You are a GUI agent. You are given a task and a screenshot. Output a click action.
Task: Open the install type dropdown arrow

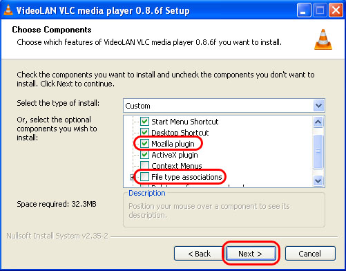(x=318, y=106)
